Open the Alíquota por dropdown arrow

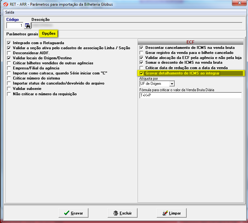click(x=172, y=84)
